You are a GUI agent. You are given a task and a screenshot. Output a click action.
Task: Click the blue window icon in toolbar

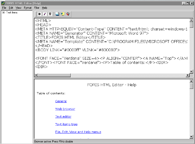(x=57, y=14)
